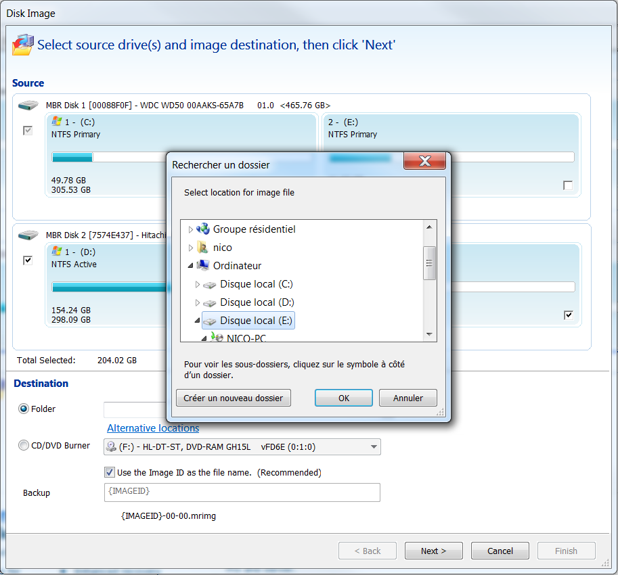The height and width of the screenshot is (575, 618).
Task: Click the folder tree scrollbar down arrow
Action: [x=429, y=334]
